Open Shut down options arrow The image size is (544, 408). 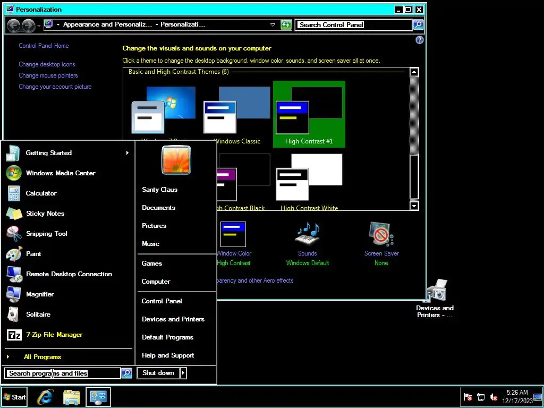pyautogui.click(x=183, y=373)
